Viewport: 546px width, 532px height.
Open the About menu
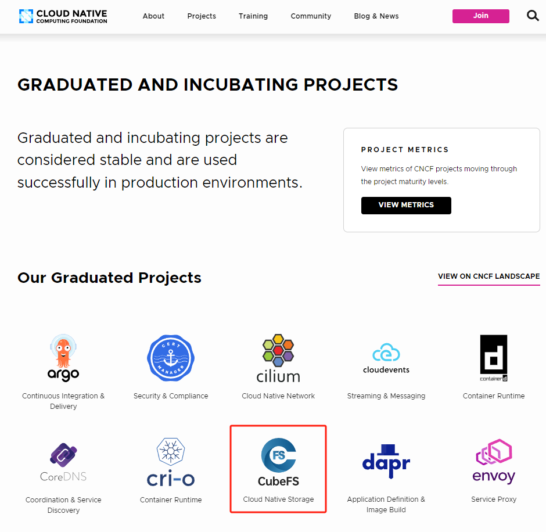153,16
